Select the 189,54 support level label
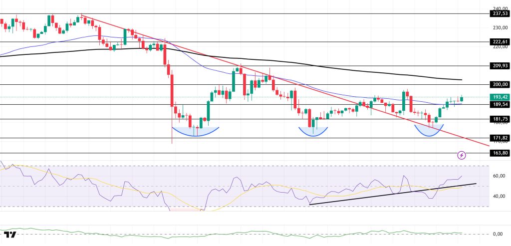 497,104
